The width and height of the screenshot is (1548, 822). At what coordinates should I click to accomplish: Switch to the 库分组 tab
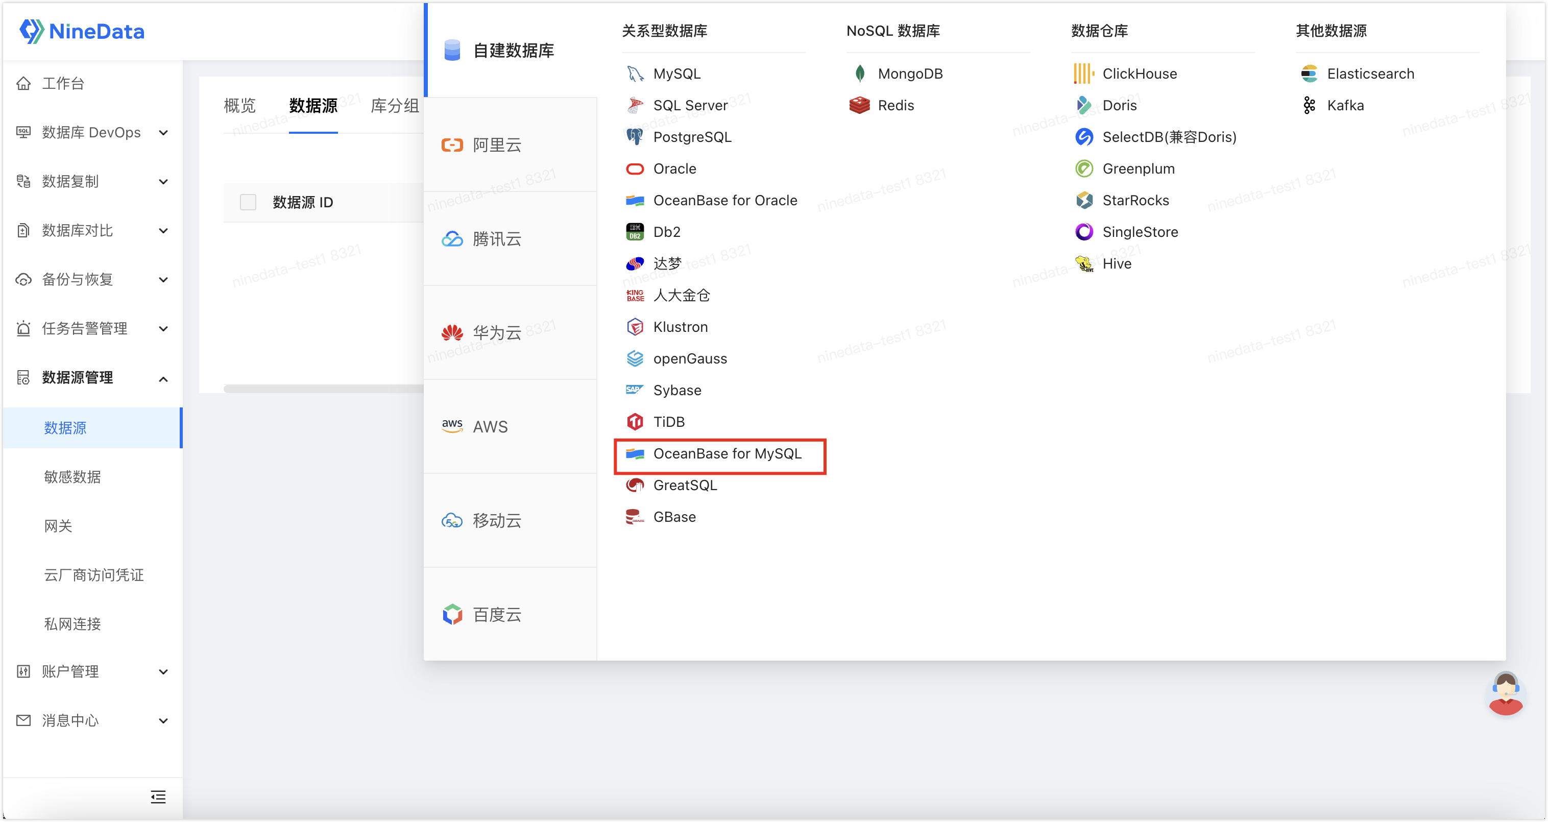(x=395, y=106)
